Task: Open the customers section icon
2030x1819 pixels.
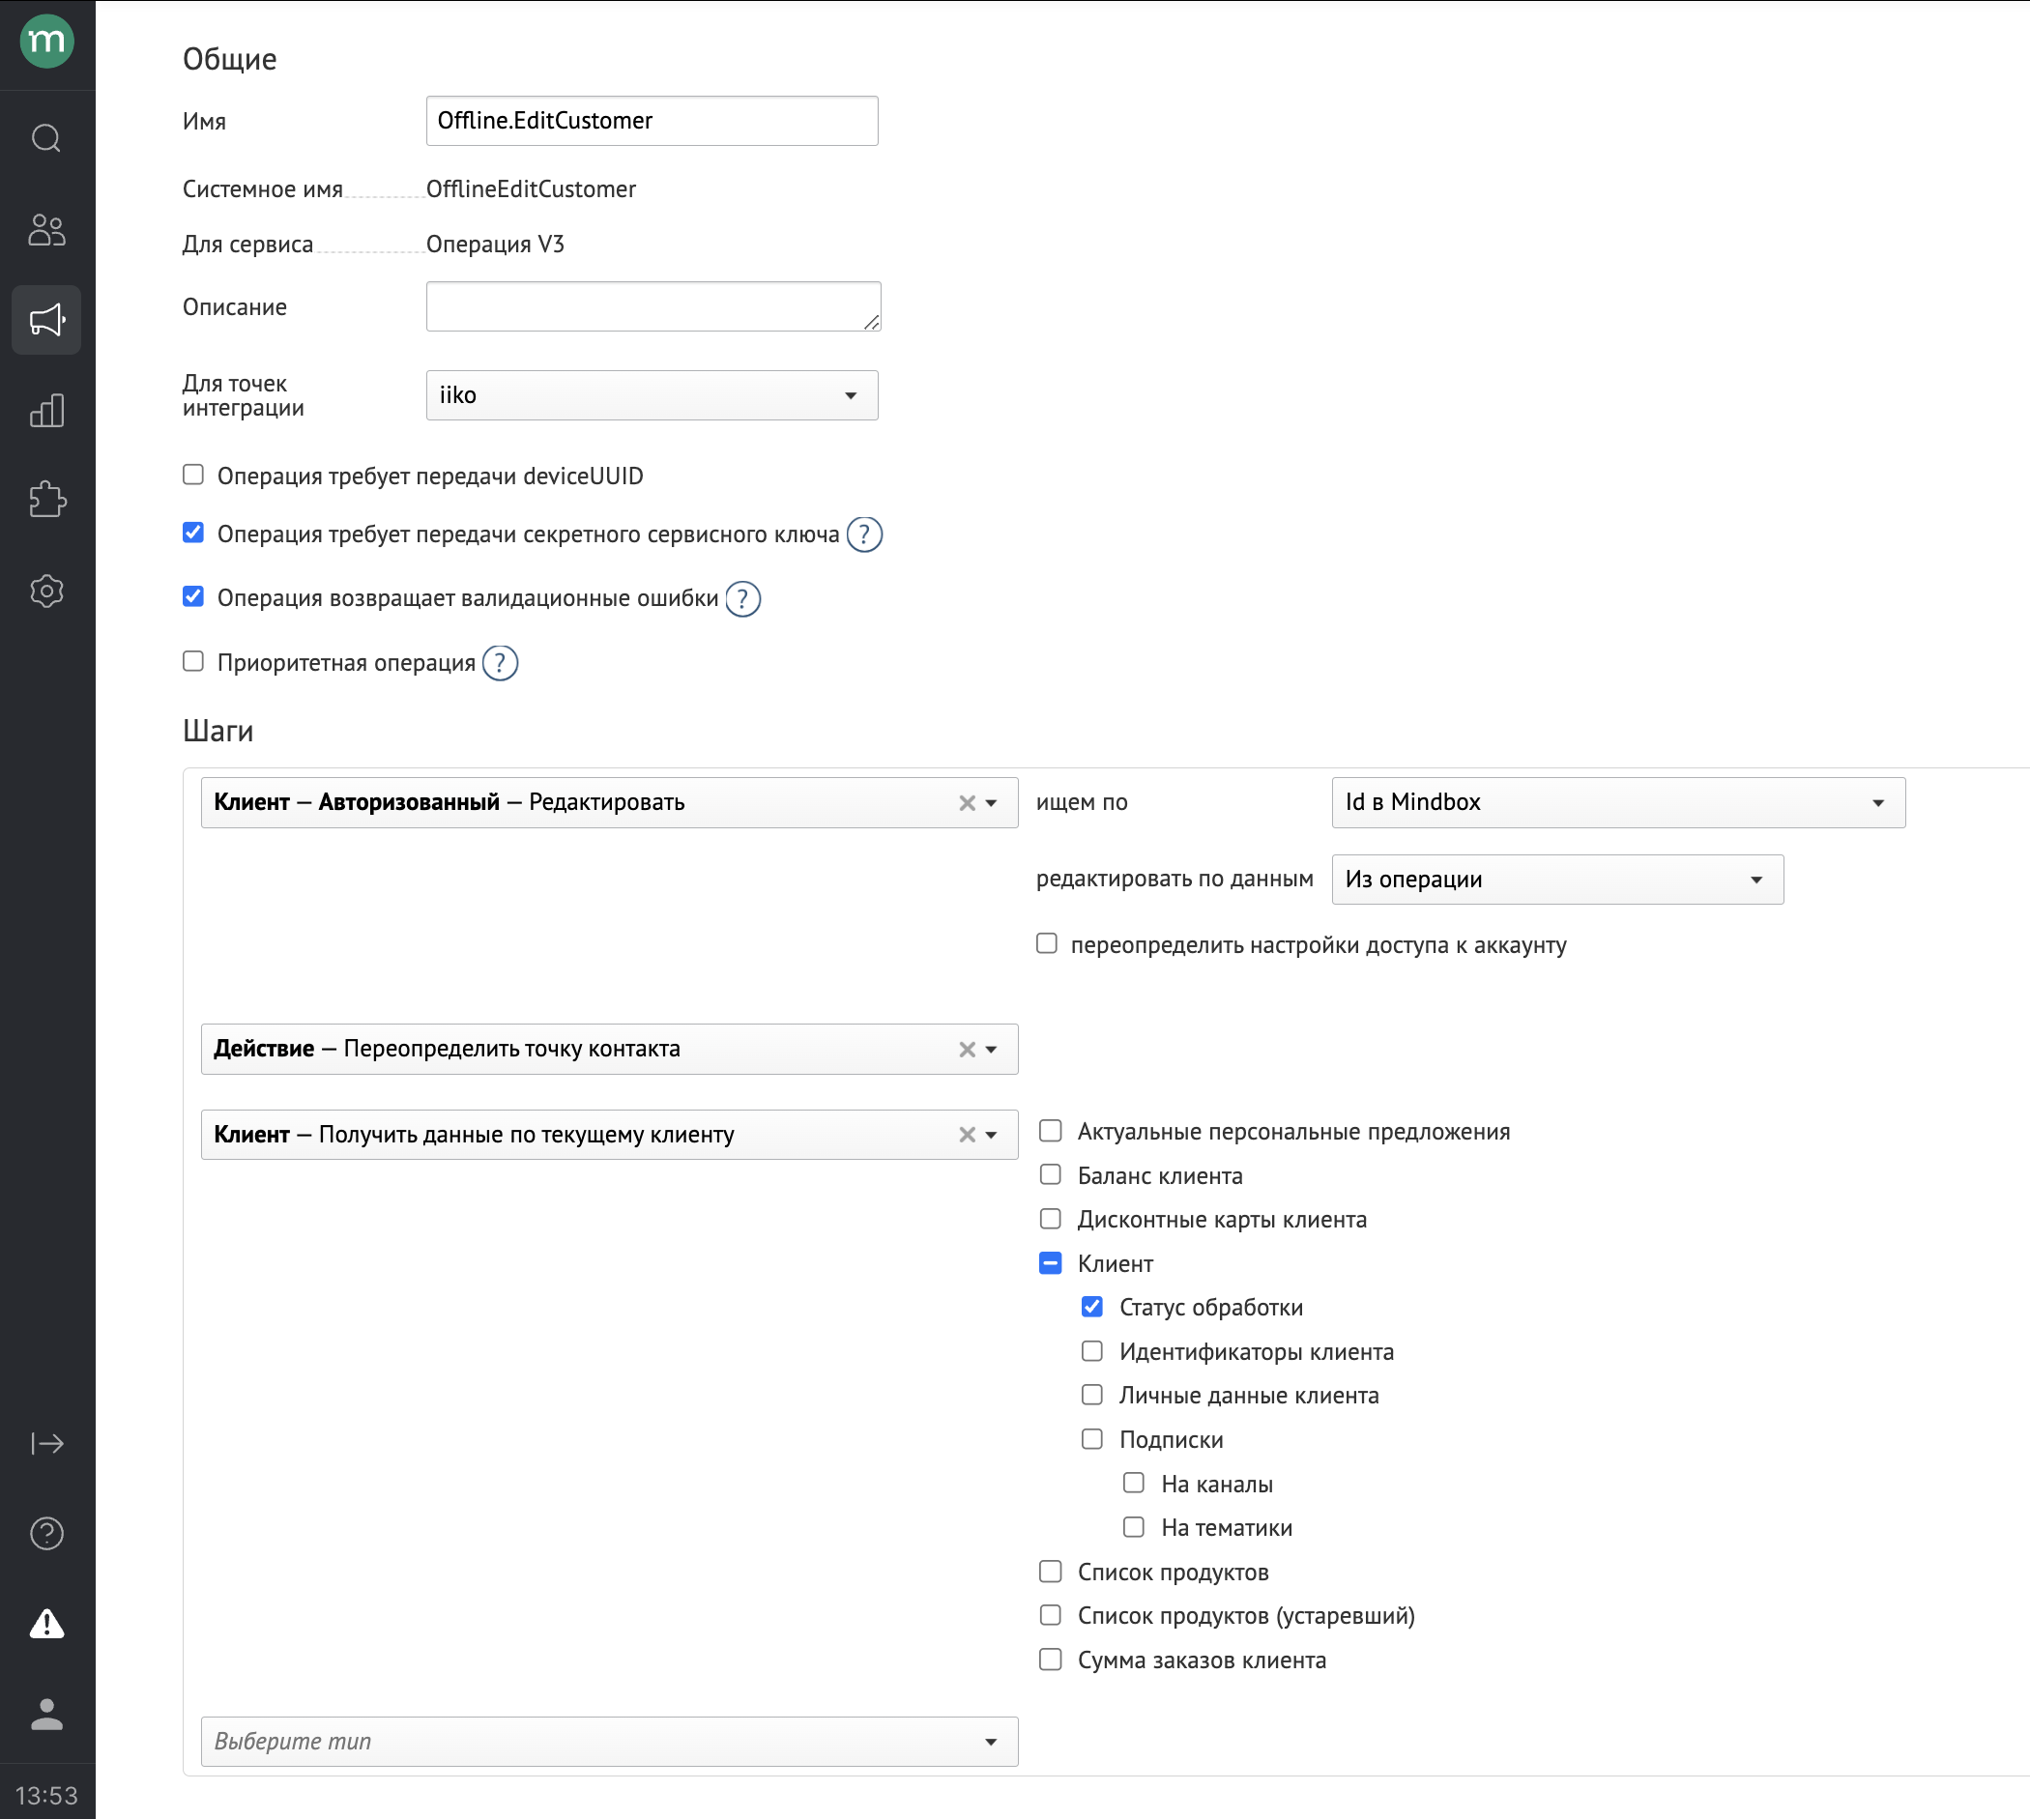Action: point(47,230)
